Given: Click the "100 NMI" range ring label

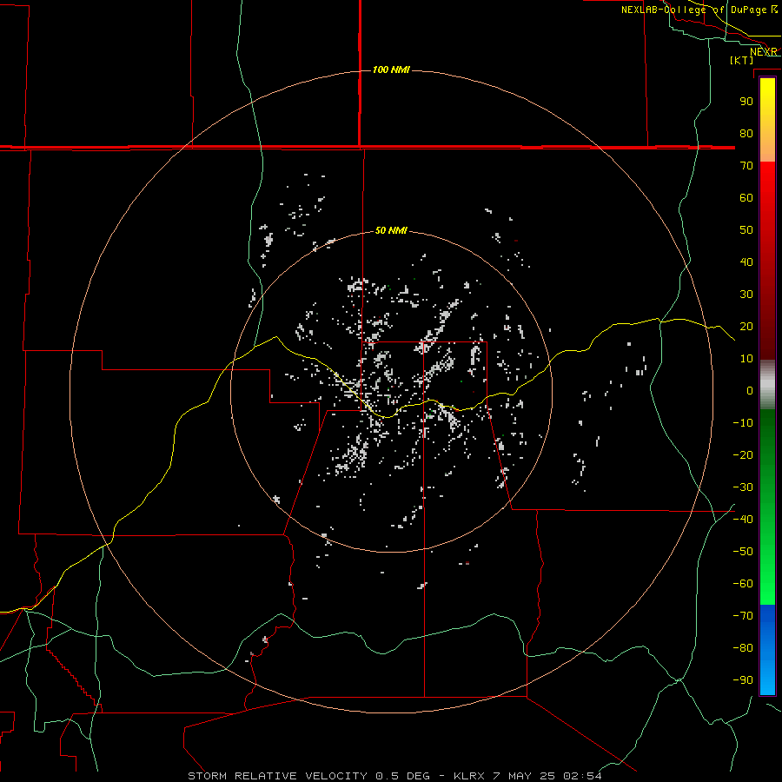Looking at the screenshot, I should (x=391, y=70).
